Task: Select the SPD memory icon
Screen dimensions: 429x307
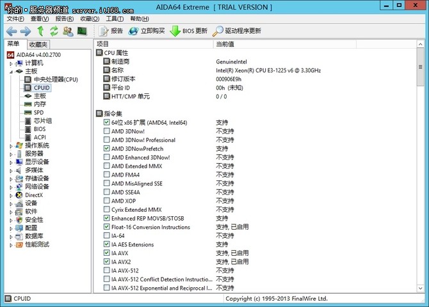Action: [28, 113]
